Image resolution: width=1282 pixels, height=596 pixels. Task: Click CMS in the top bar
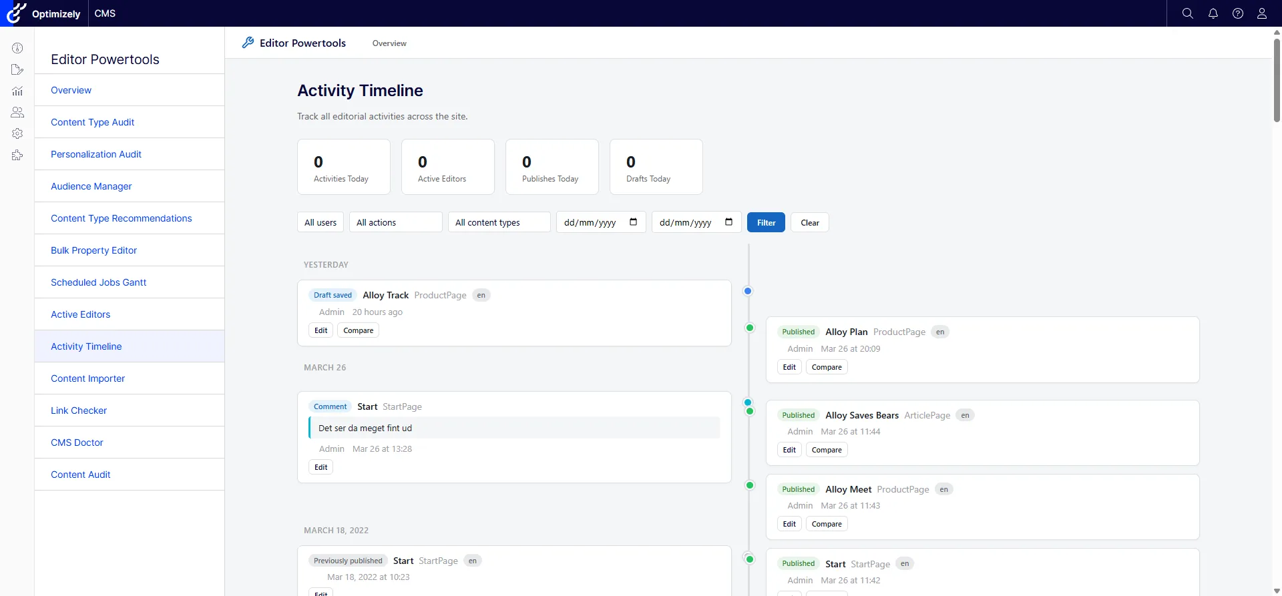click(x=105, y=13)
